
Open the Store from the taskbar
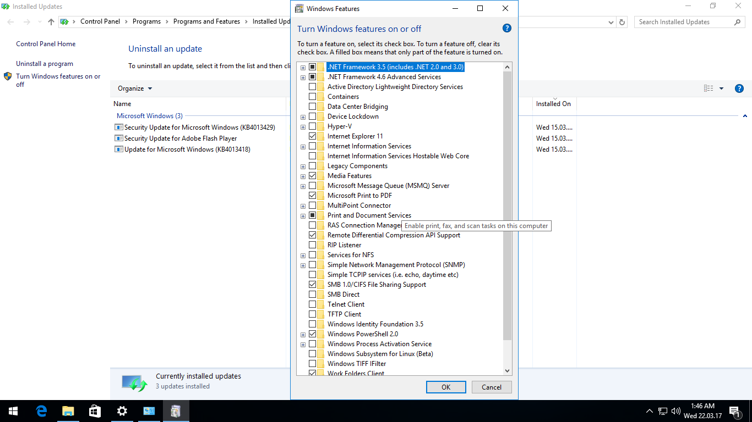pyautogui.click(x=95, y=411)
